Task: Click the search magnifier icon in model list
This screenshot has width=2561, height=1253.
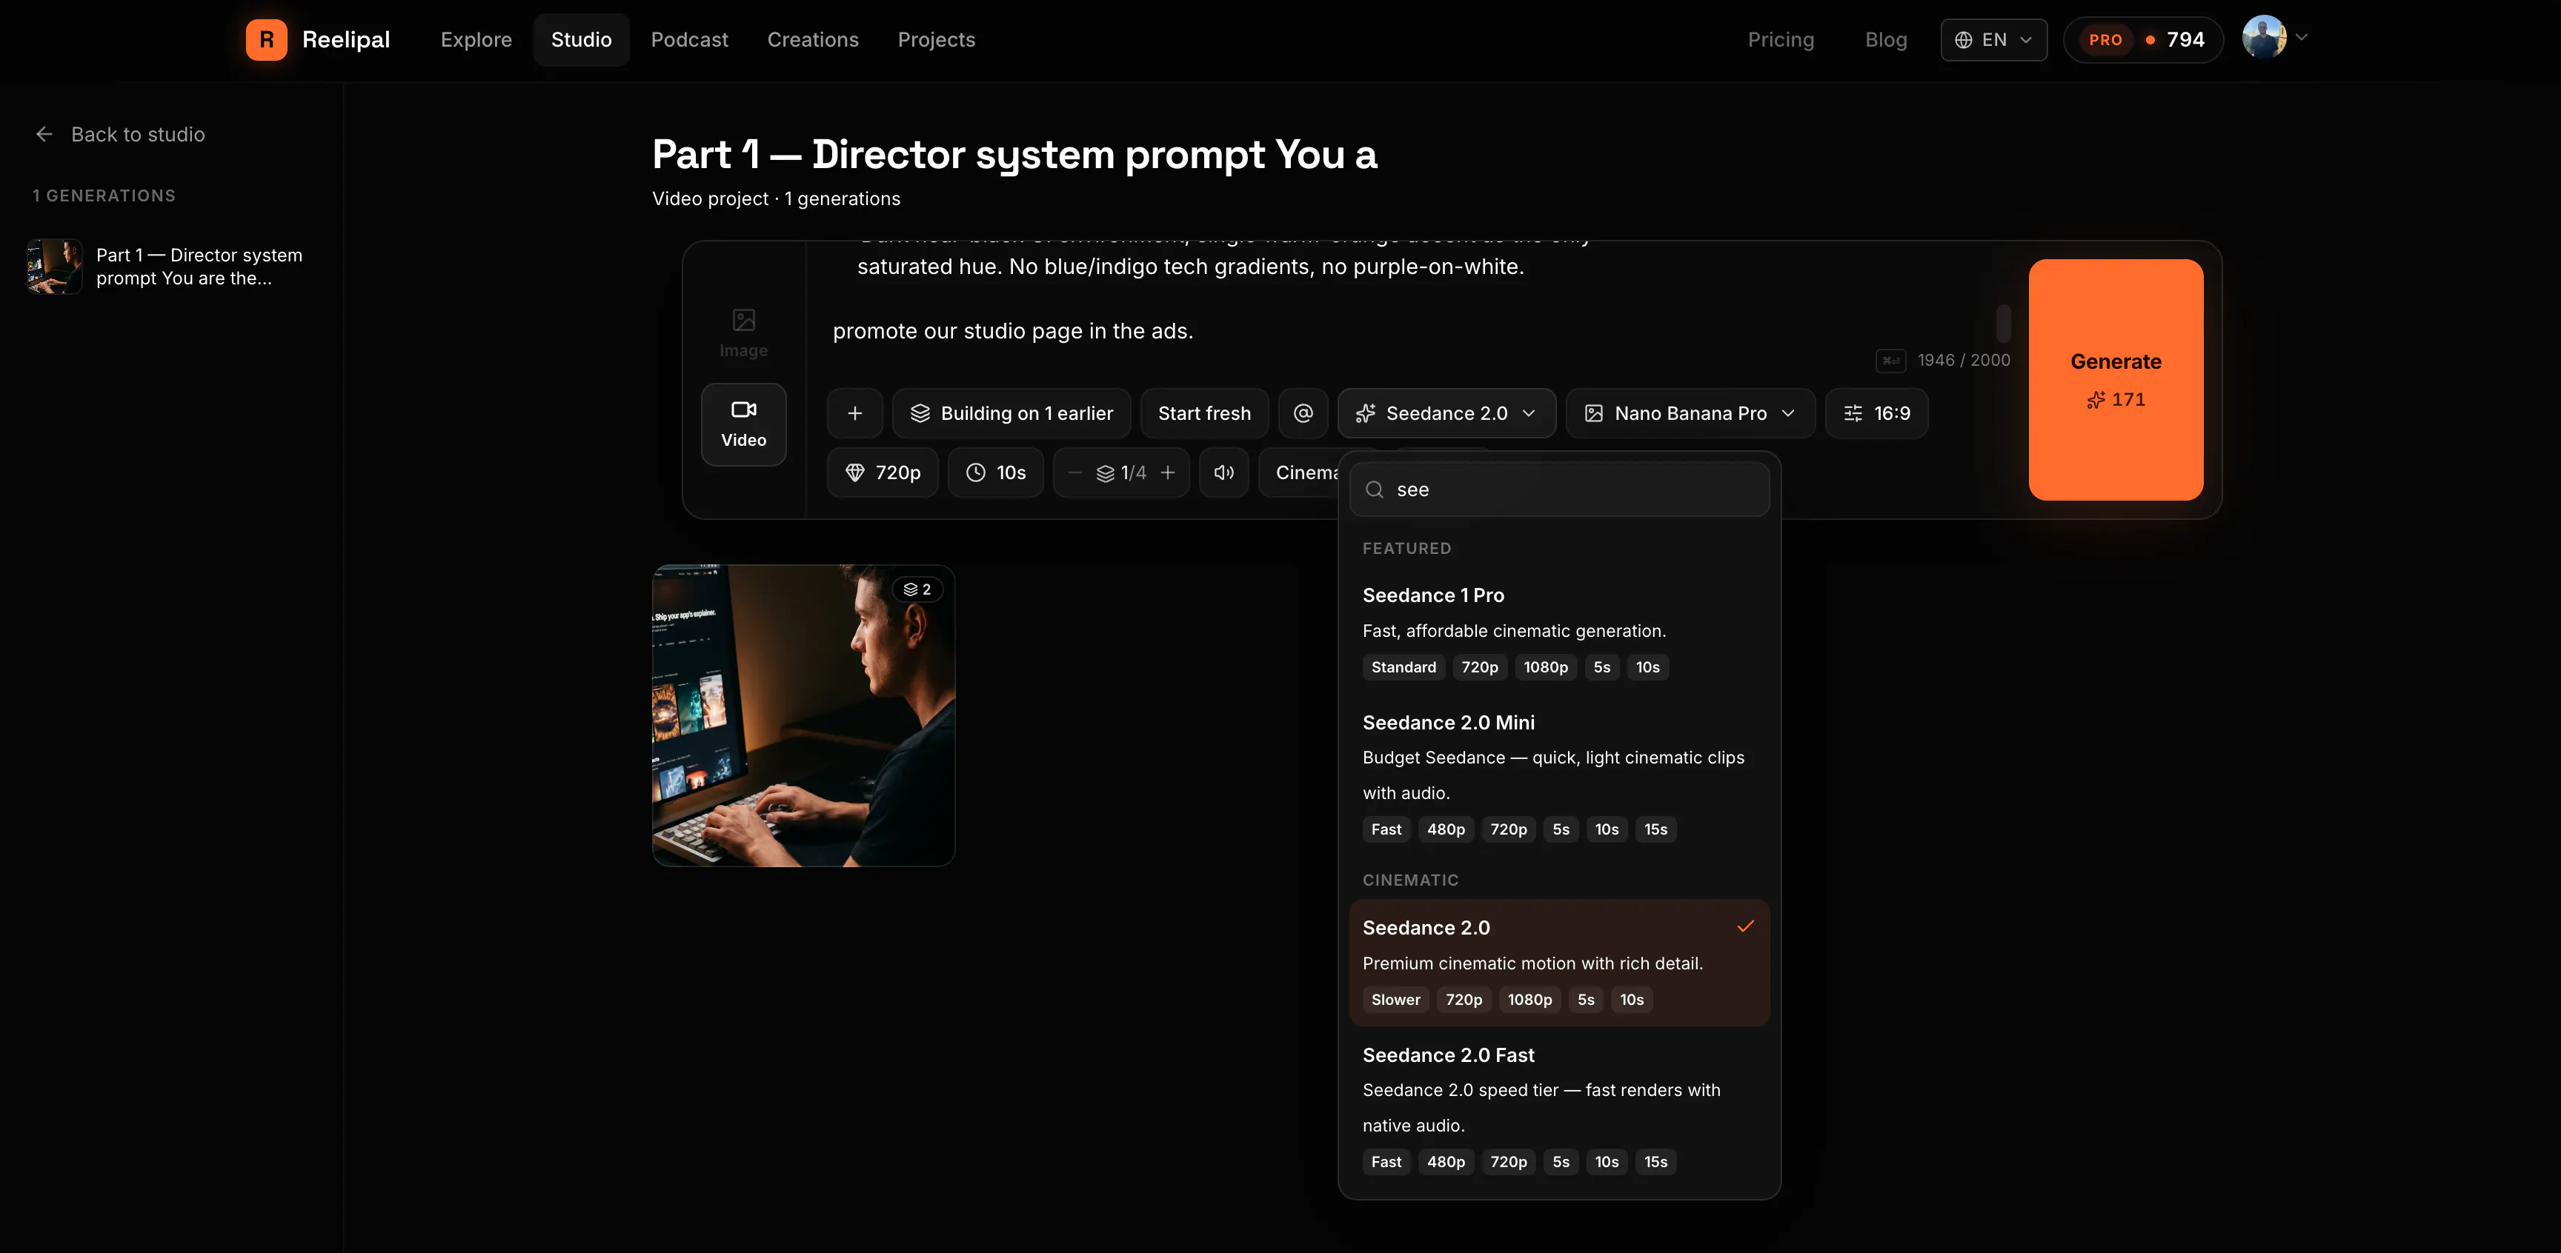Action: 1375,490
